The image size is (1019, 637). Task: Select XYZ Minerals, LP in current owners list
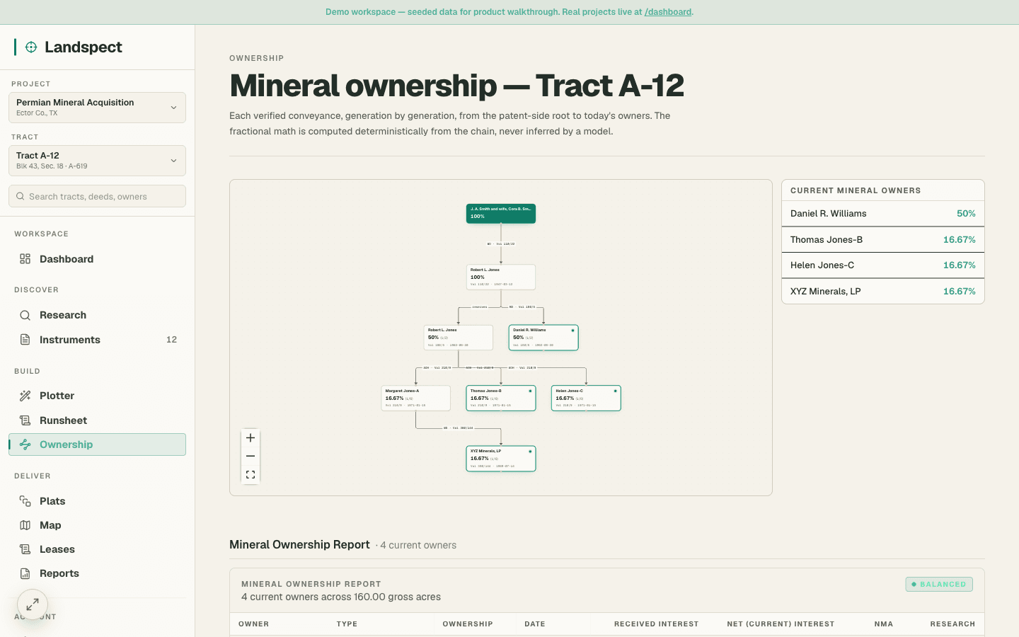[883, 292]
